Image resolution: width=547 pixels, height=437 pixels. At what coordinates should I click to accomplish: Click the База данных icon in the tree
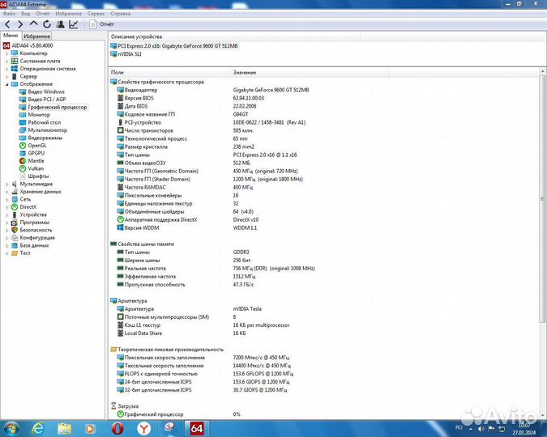click(x=15, y=245)
